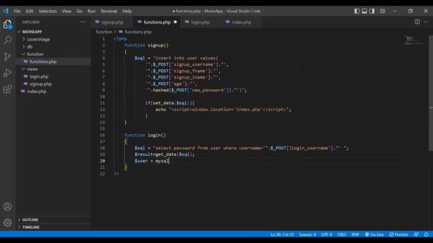433x243 pixels.
Task: Open Explorer more actions ellipsis
Action: 83,22
